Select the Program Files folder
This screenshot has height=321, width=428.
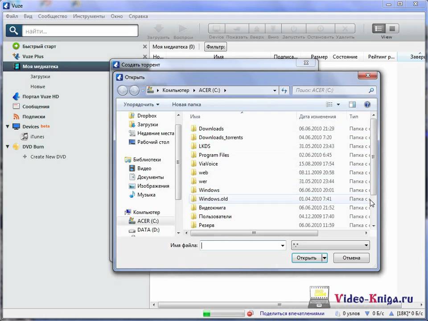pyautogui.click(x=214, y=155)
